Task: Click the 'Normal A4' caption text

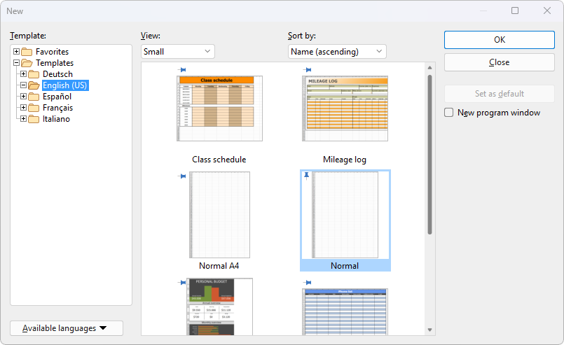Action: pyautogui.click(x=219, y=266)
